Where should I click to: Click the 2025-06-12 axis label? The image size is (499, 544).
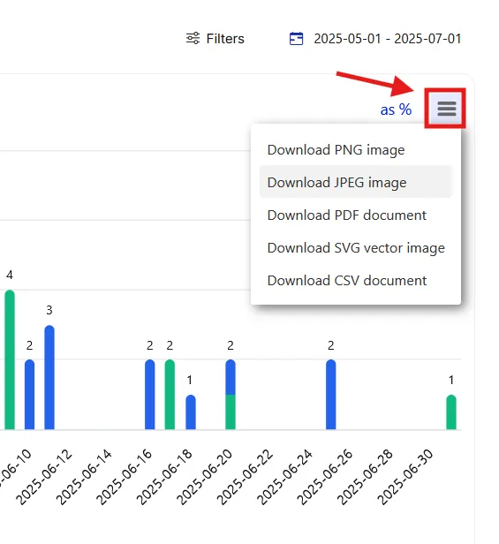[x=44, y=477]
